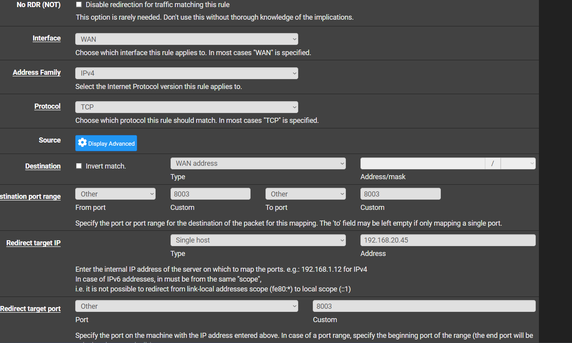
Task: Open the Protocol dropdown showing TCP
Action: (x=187, y=107)
